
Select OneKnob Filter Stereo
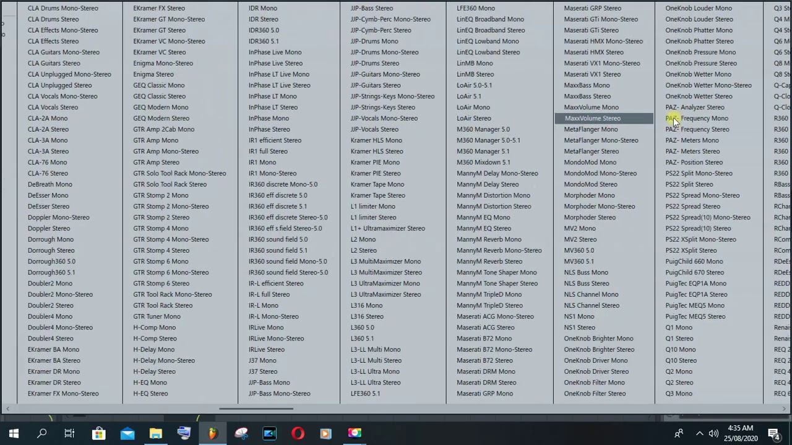point(595,394)
